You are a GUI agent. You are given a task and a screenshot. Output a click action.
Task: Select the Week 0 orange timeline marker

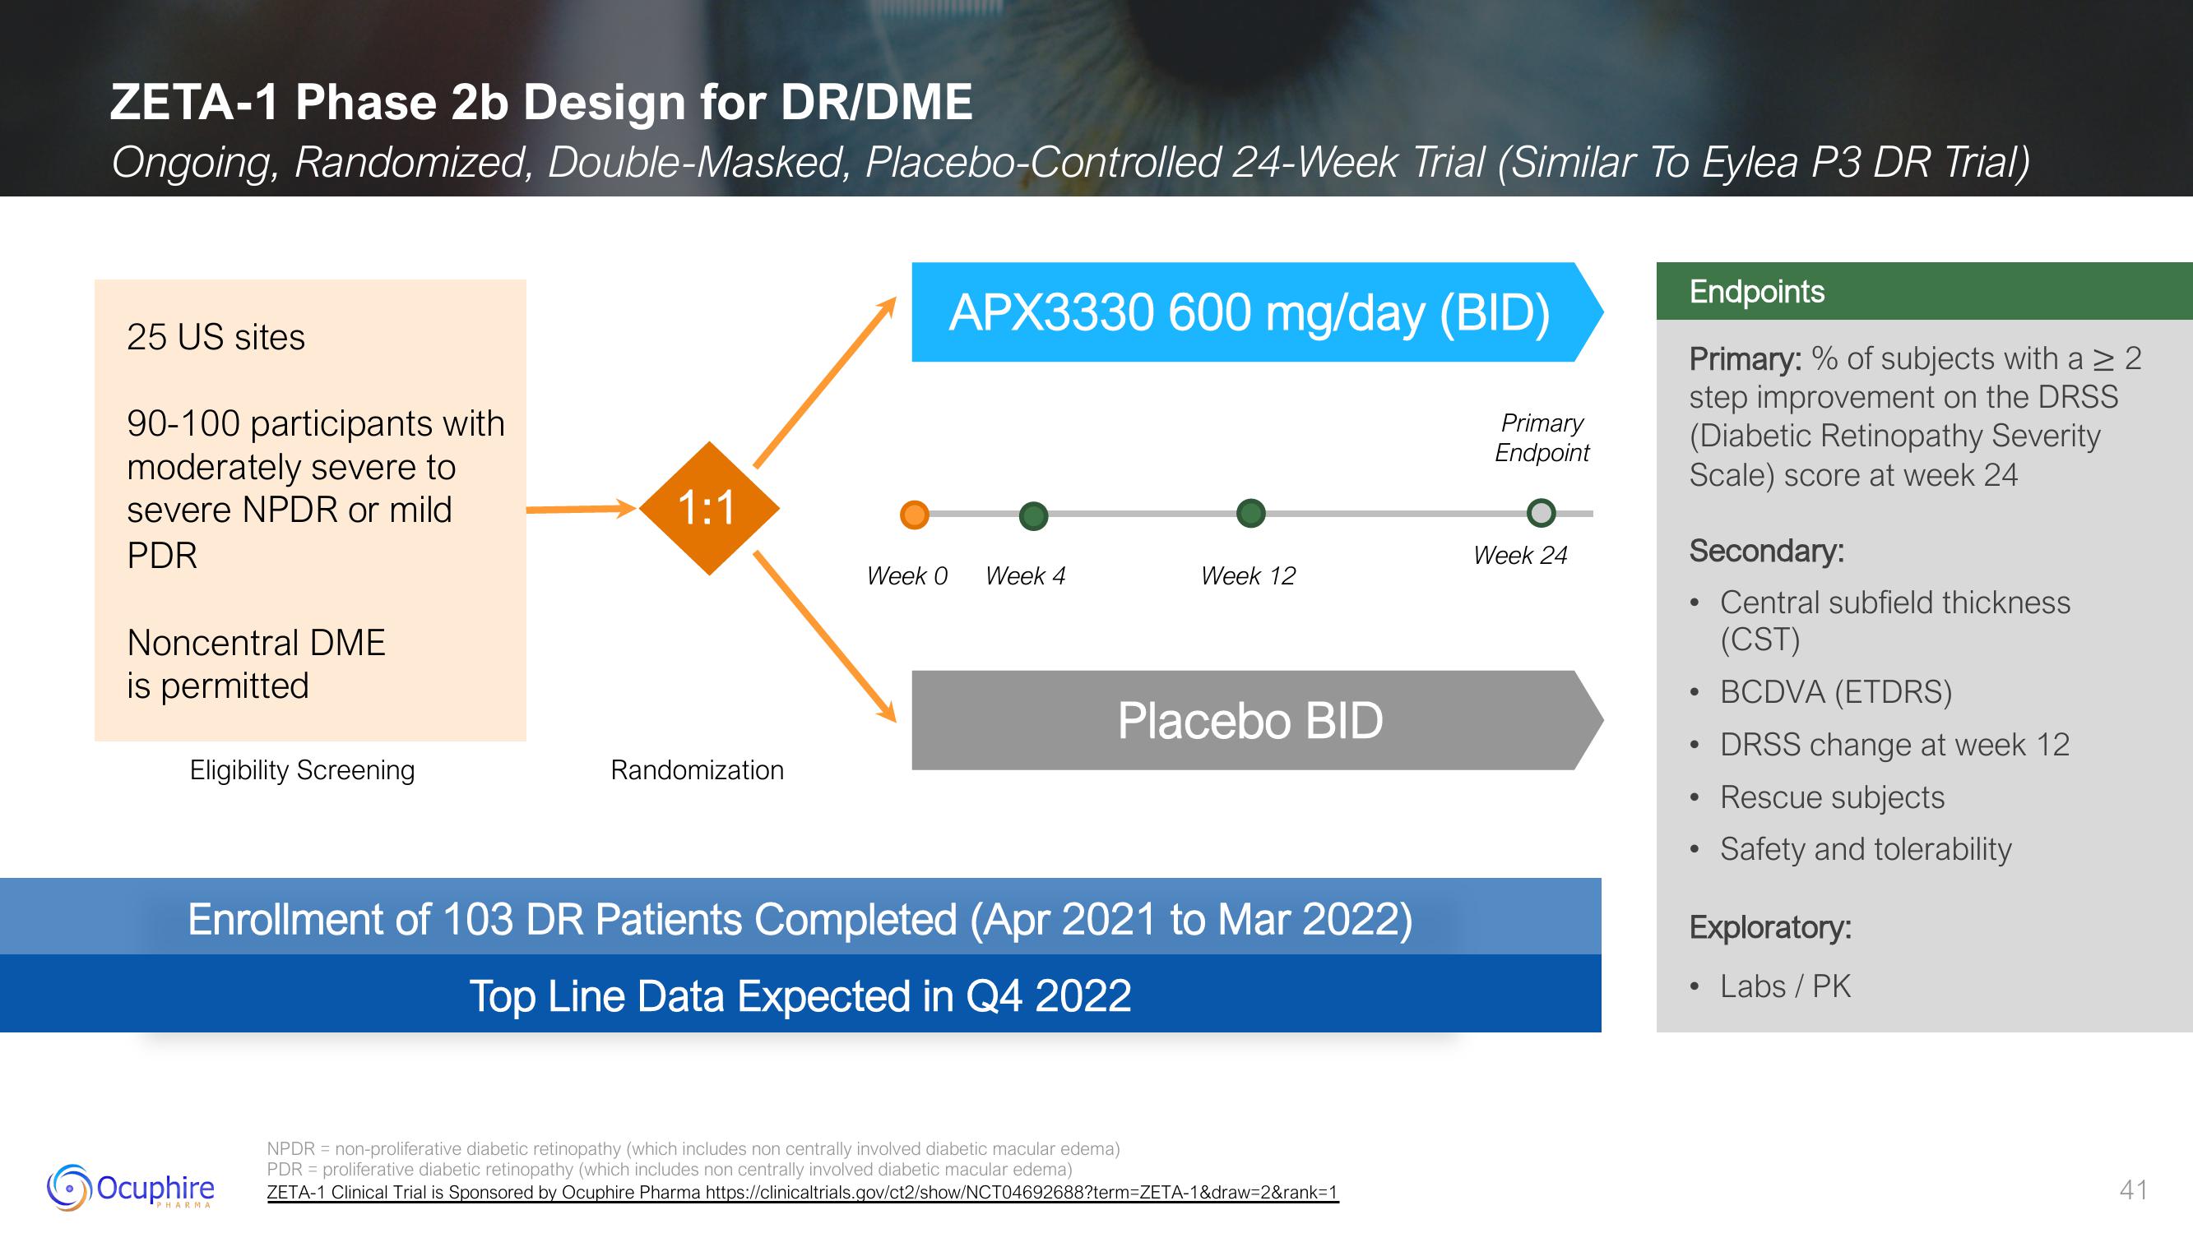(x=915, y=515)
